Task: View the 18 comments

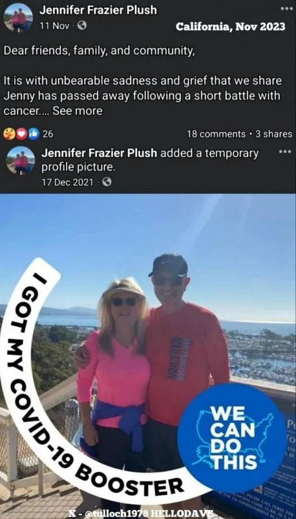Action: coord(216,134)
